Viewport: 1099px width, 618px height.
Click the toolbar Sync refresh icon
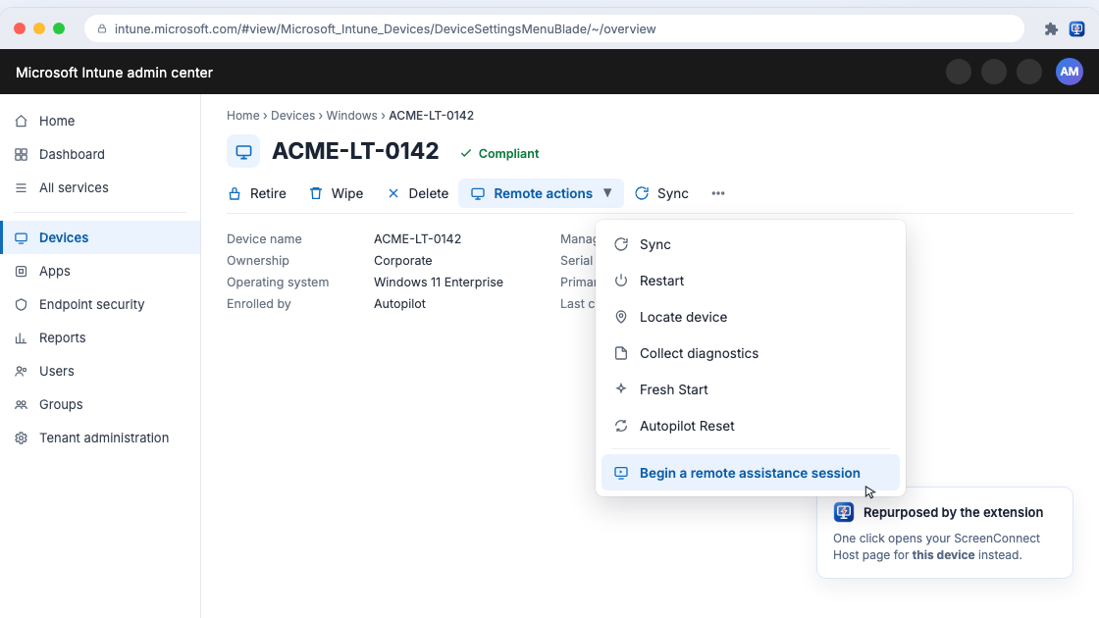642,193
